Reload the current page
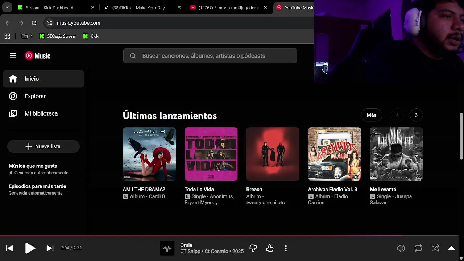Viewport: 464px width, 261px height. pyautogui.click(x=34, y=23)
